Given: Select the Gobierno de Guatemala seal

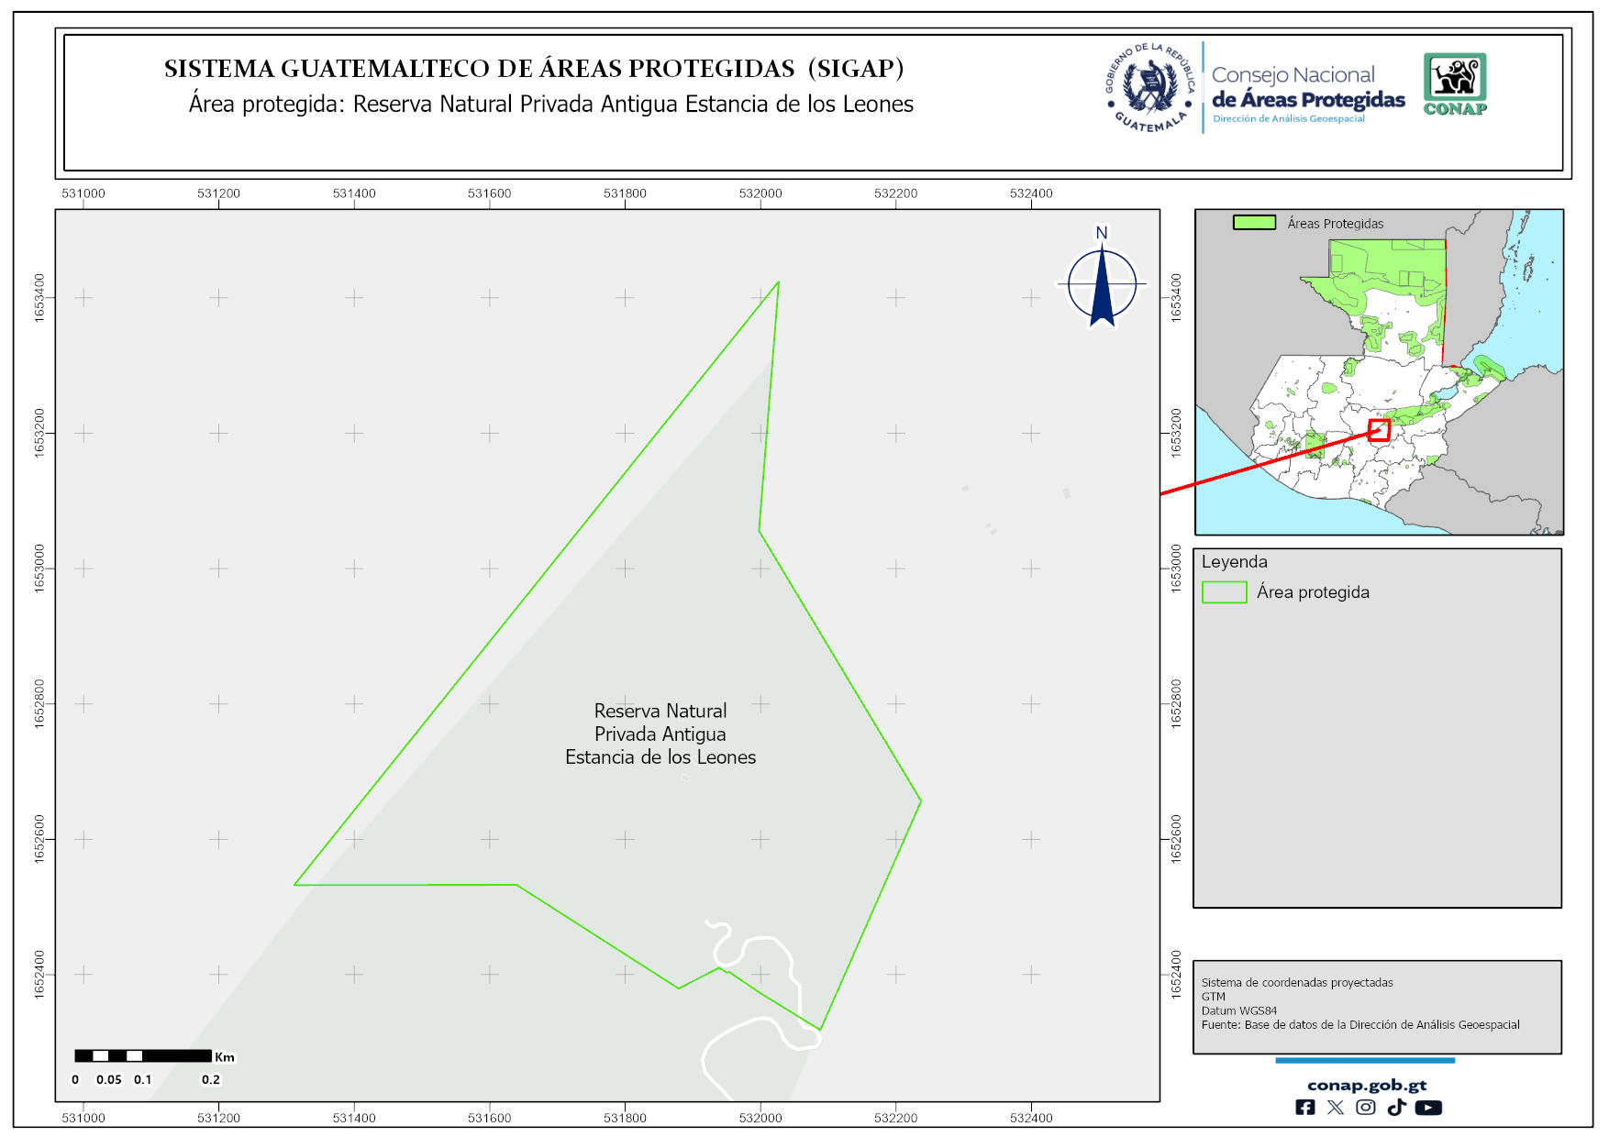Looking at the screenshot, I should click(1150, 88).
